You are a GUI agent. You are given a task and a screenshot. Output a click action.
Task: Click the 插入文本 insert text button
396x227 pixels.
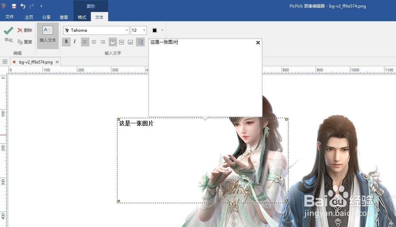tap(48, 36)
